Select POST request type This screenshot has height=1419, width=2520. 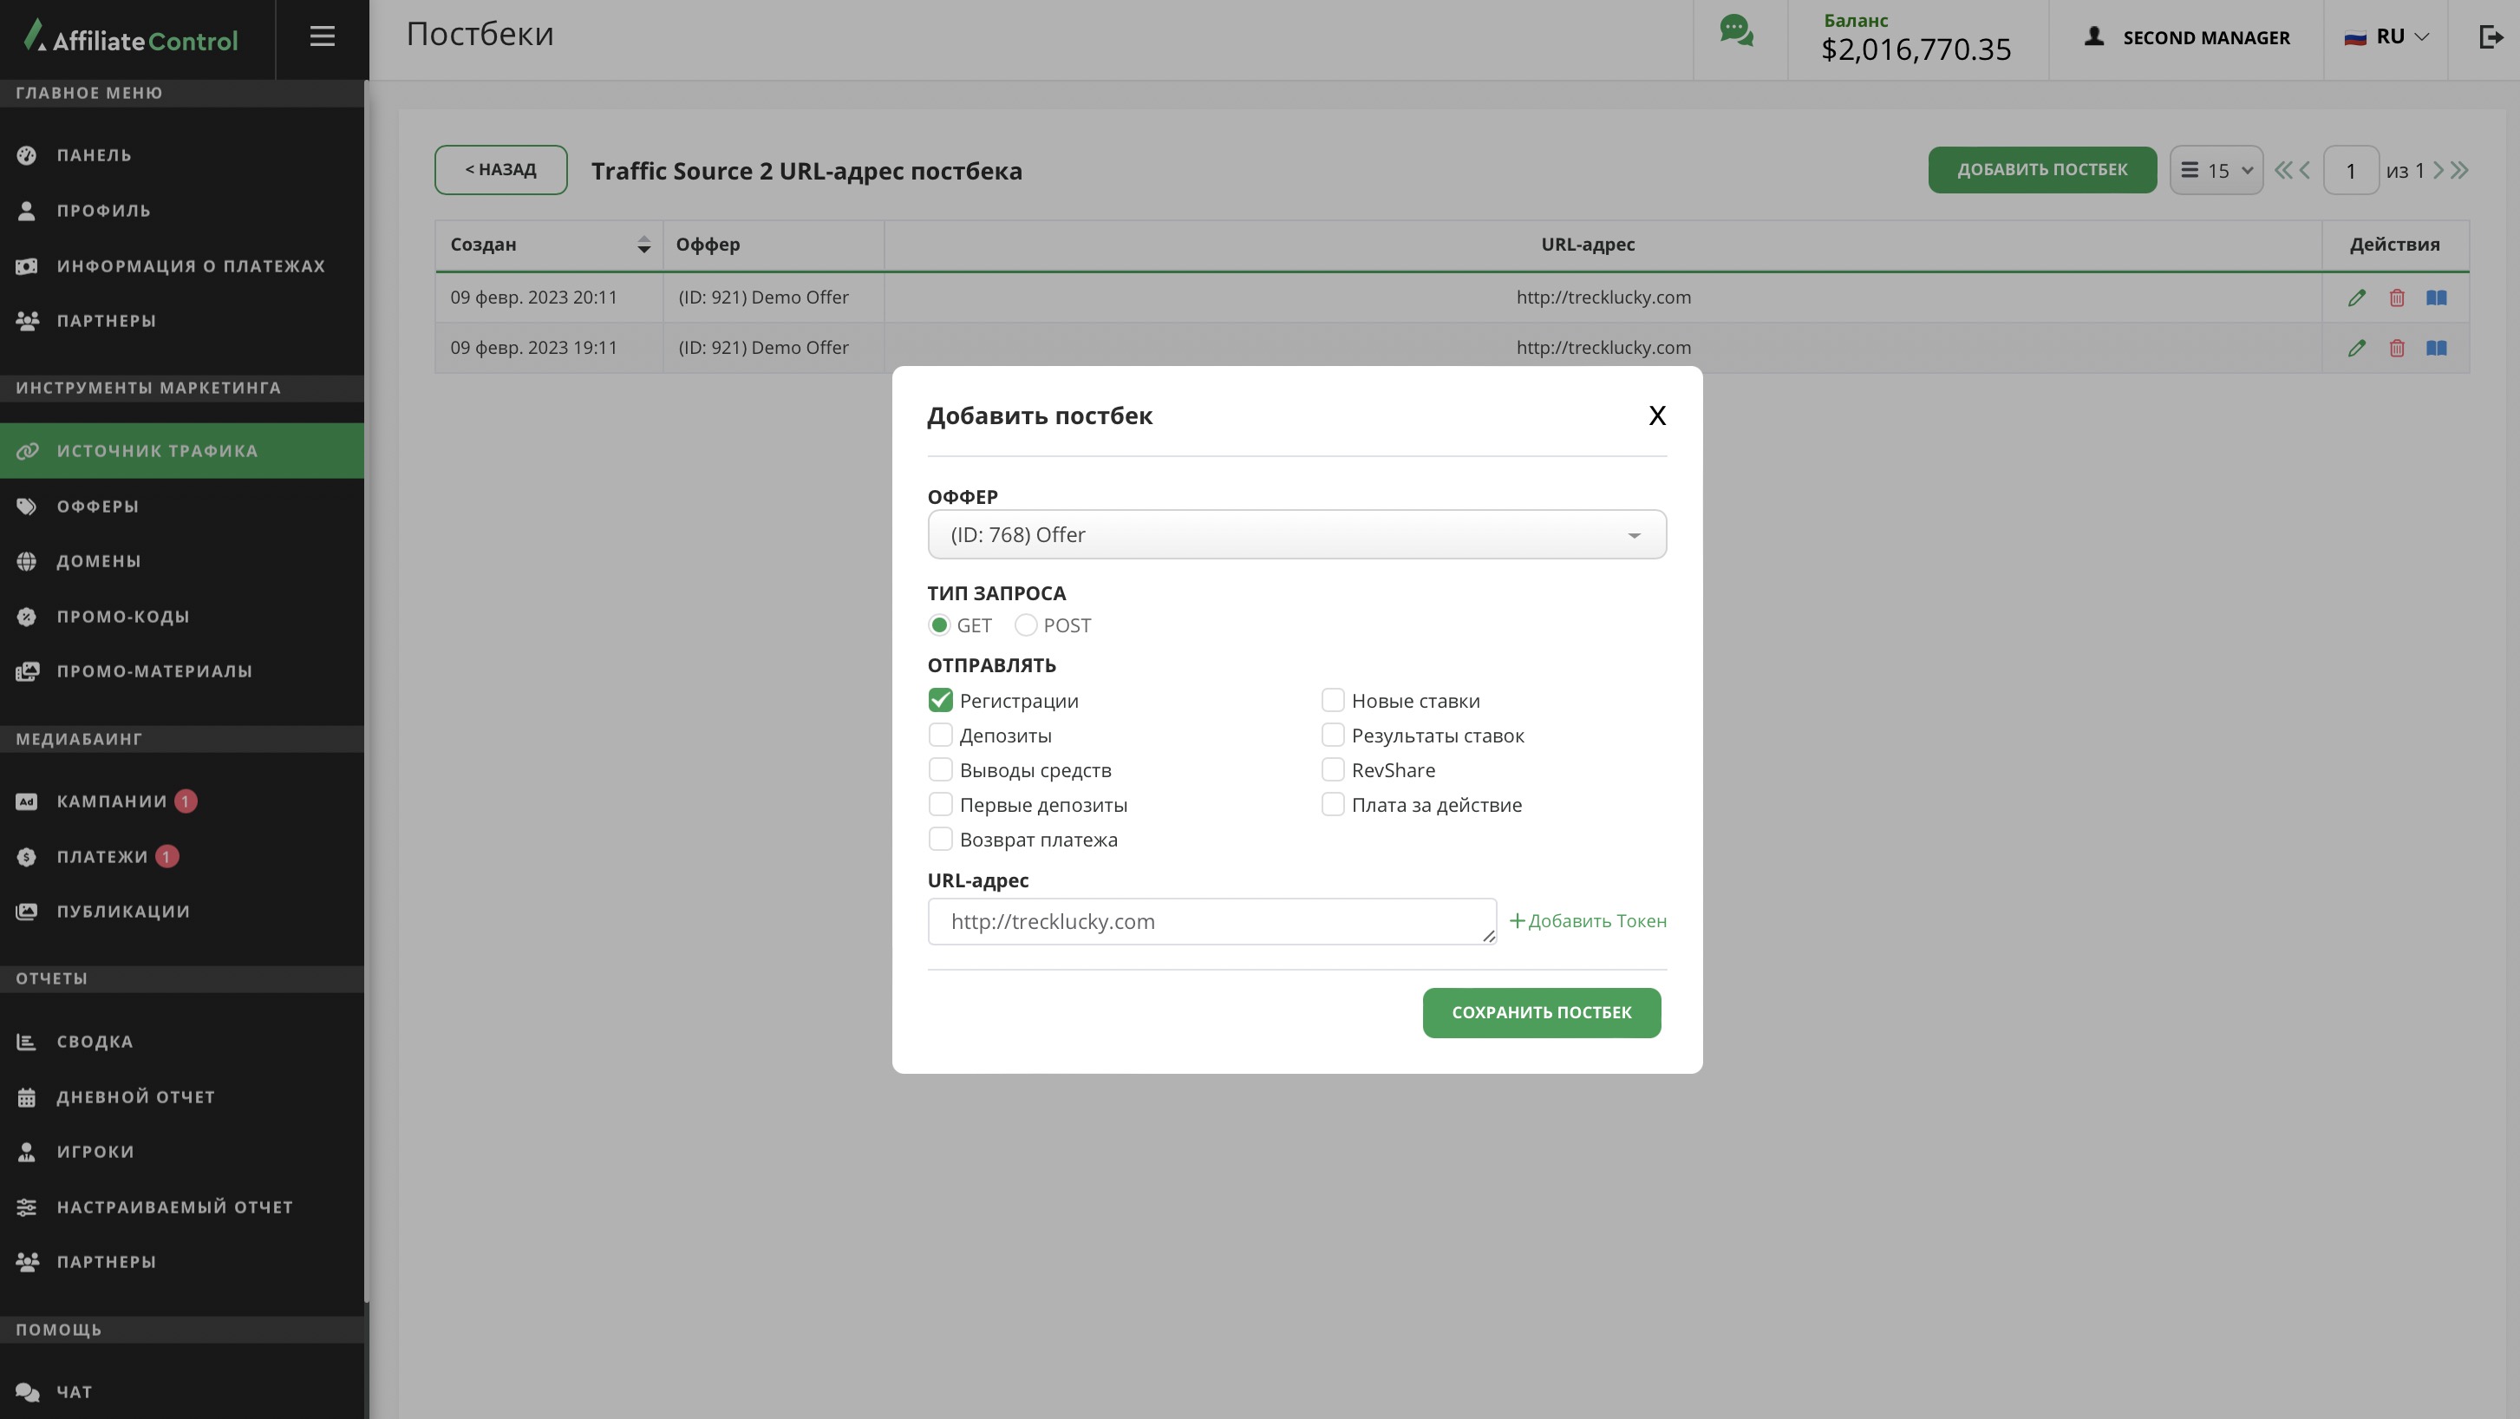[x=1025, y=625]
